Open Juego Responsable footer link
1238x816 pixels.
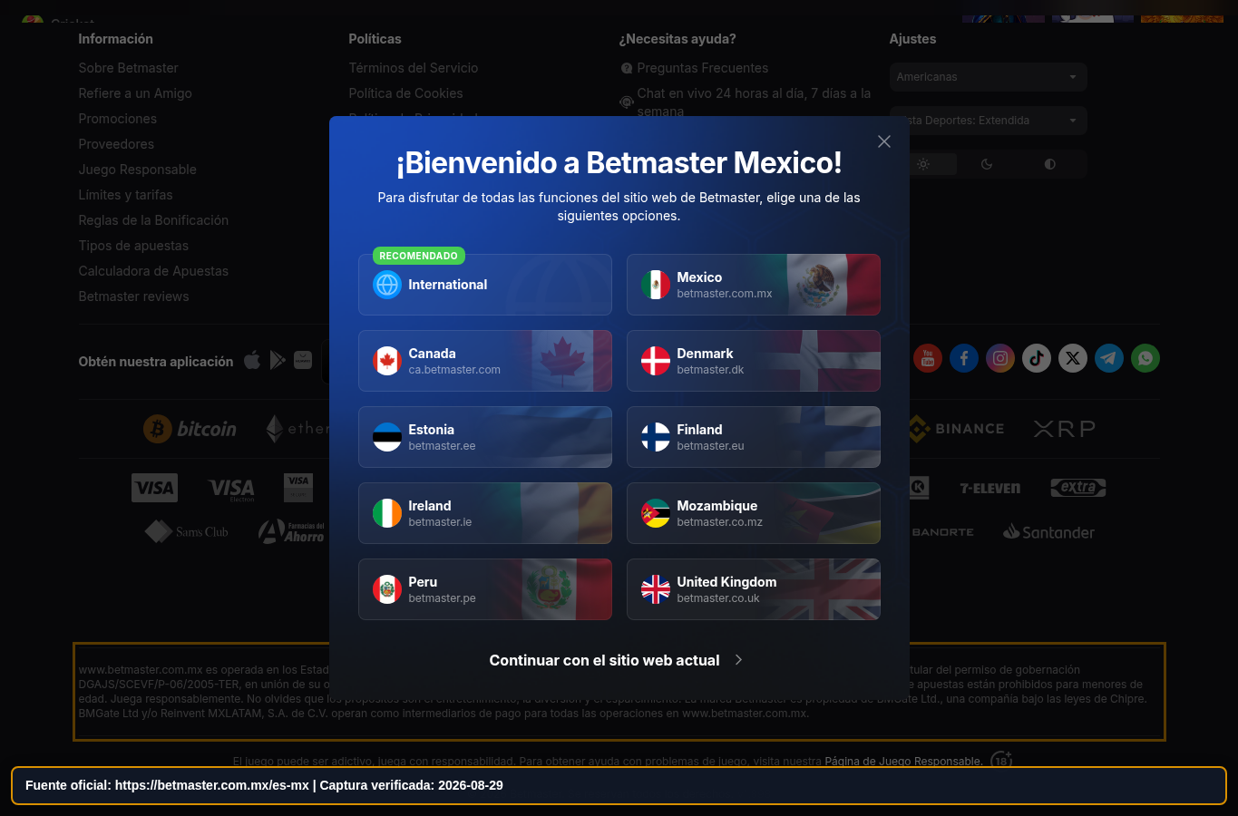click(137, 170)
